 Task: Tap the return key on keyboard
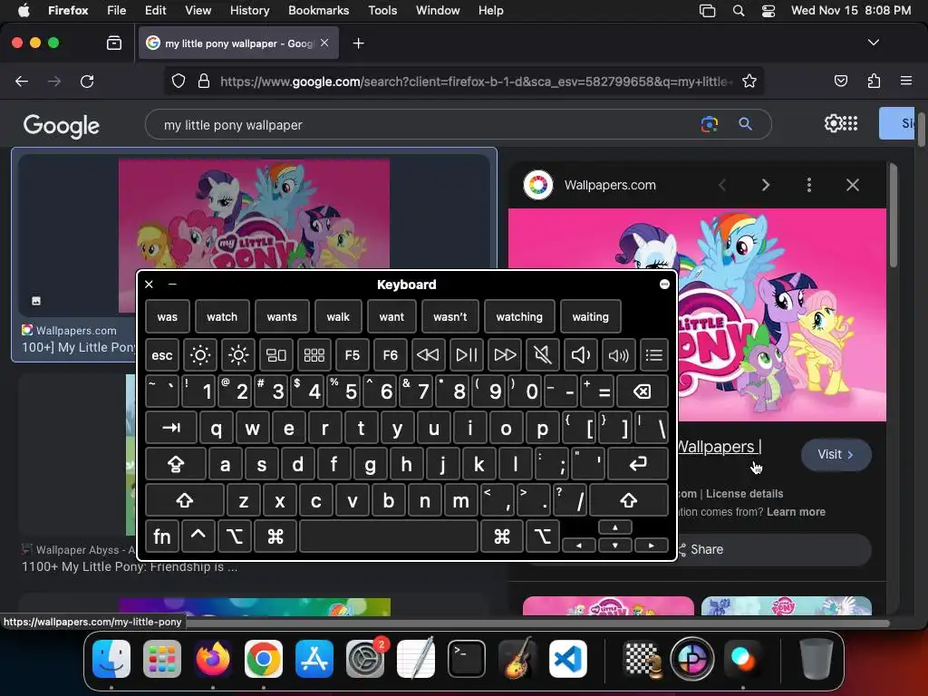638,464
